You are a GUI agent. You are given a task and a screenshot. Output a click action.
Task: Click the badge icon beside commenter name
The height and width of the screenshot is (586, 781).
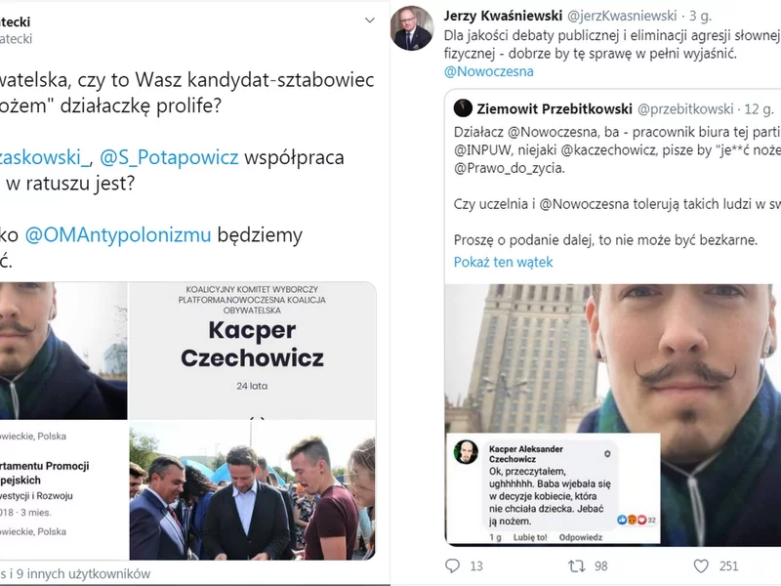point(607,454)
